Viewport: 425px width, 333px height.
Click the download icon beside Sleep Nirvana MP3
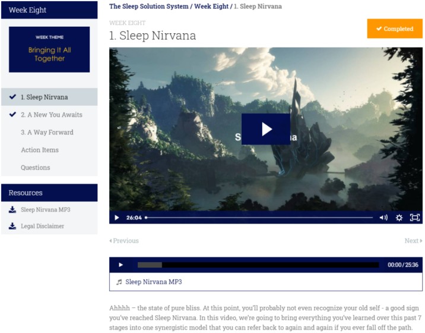(12, 210)
